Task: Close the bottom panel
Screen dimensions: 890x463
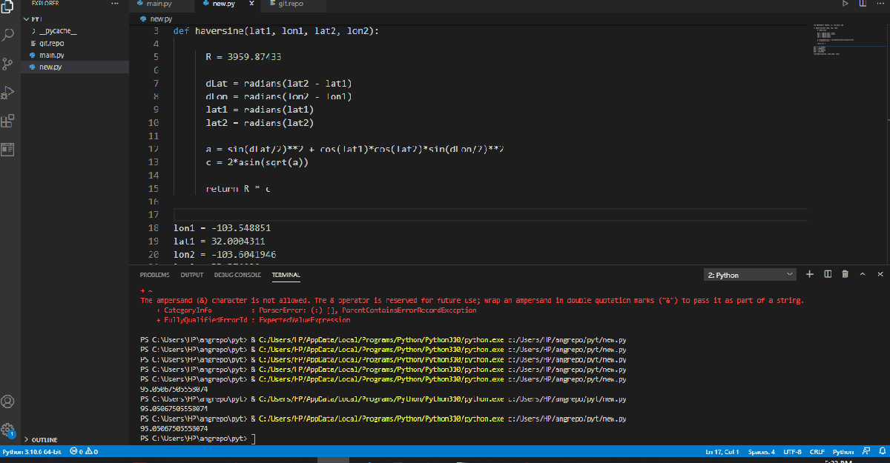Action: [x=880, y=274]
